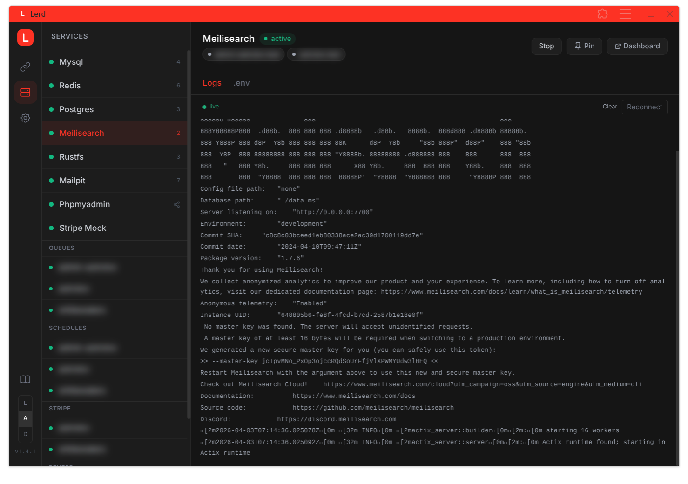The width and height of the screenshot is (688, 484).
Task: Click the Meilisearch Cloud URL in logs
Action: tap(482, 384)
